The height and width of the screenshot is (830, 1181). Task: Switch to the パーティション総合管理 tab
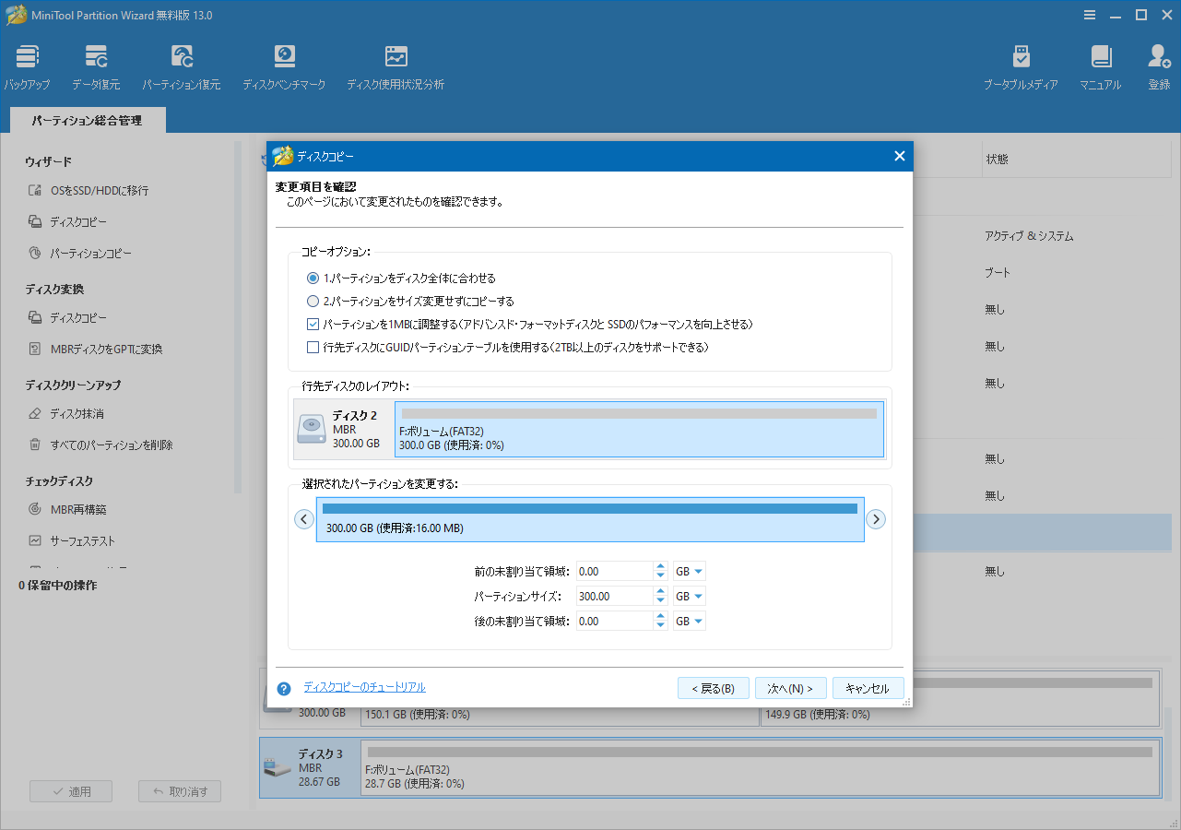coord(87,119)
